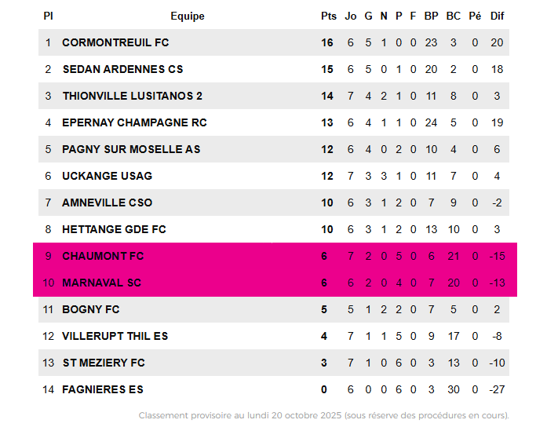Select SEDAN ARDENNES CS team row

[122, 69]
